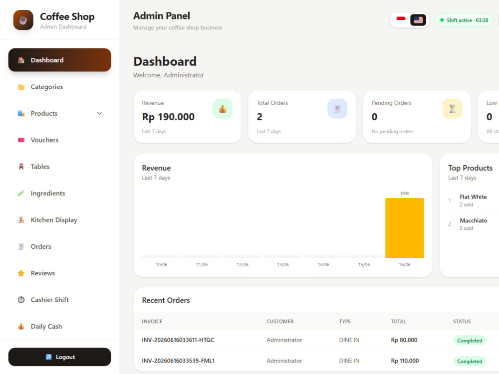Click the Tables chair icon

click(21, 167)
